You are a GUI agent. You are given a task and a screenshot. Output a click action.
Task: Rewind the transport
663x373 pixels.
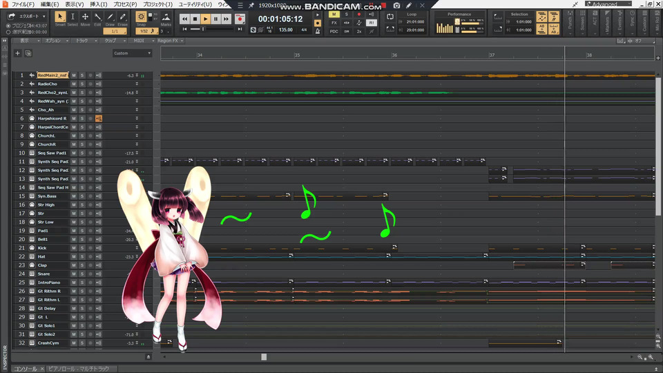[184, 19]
